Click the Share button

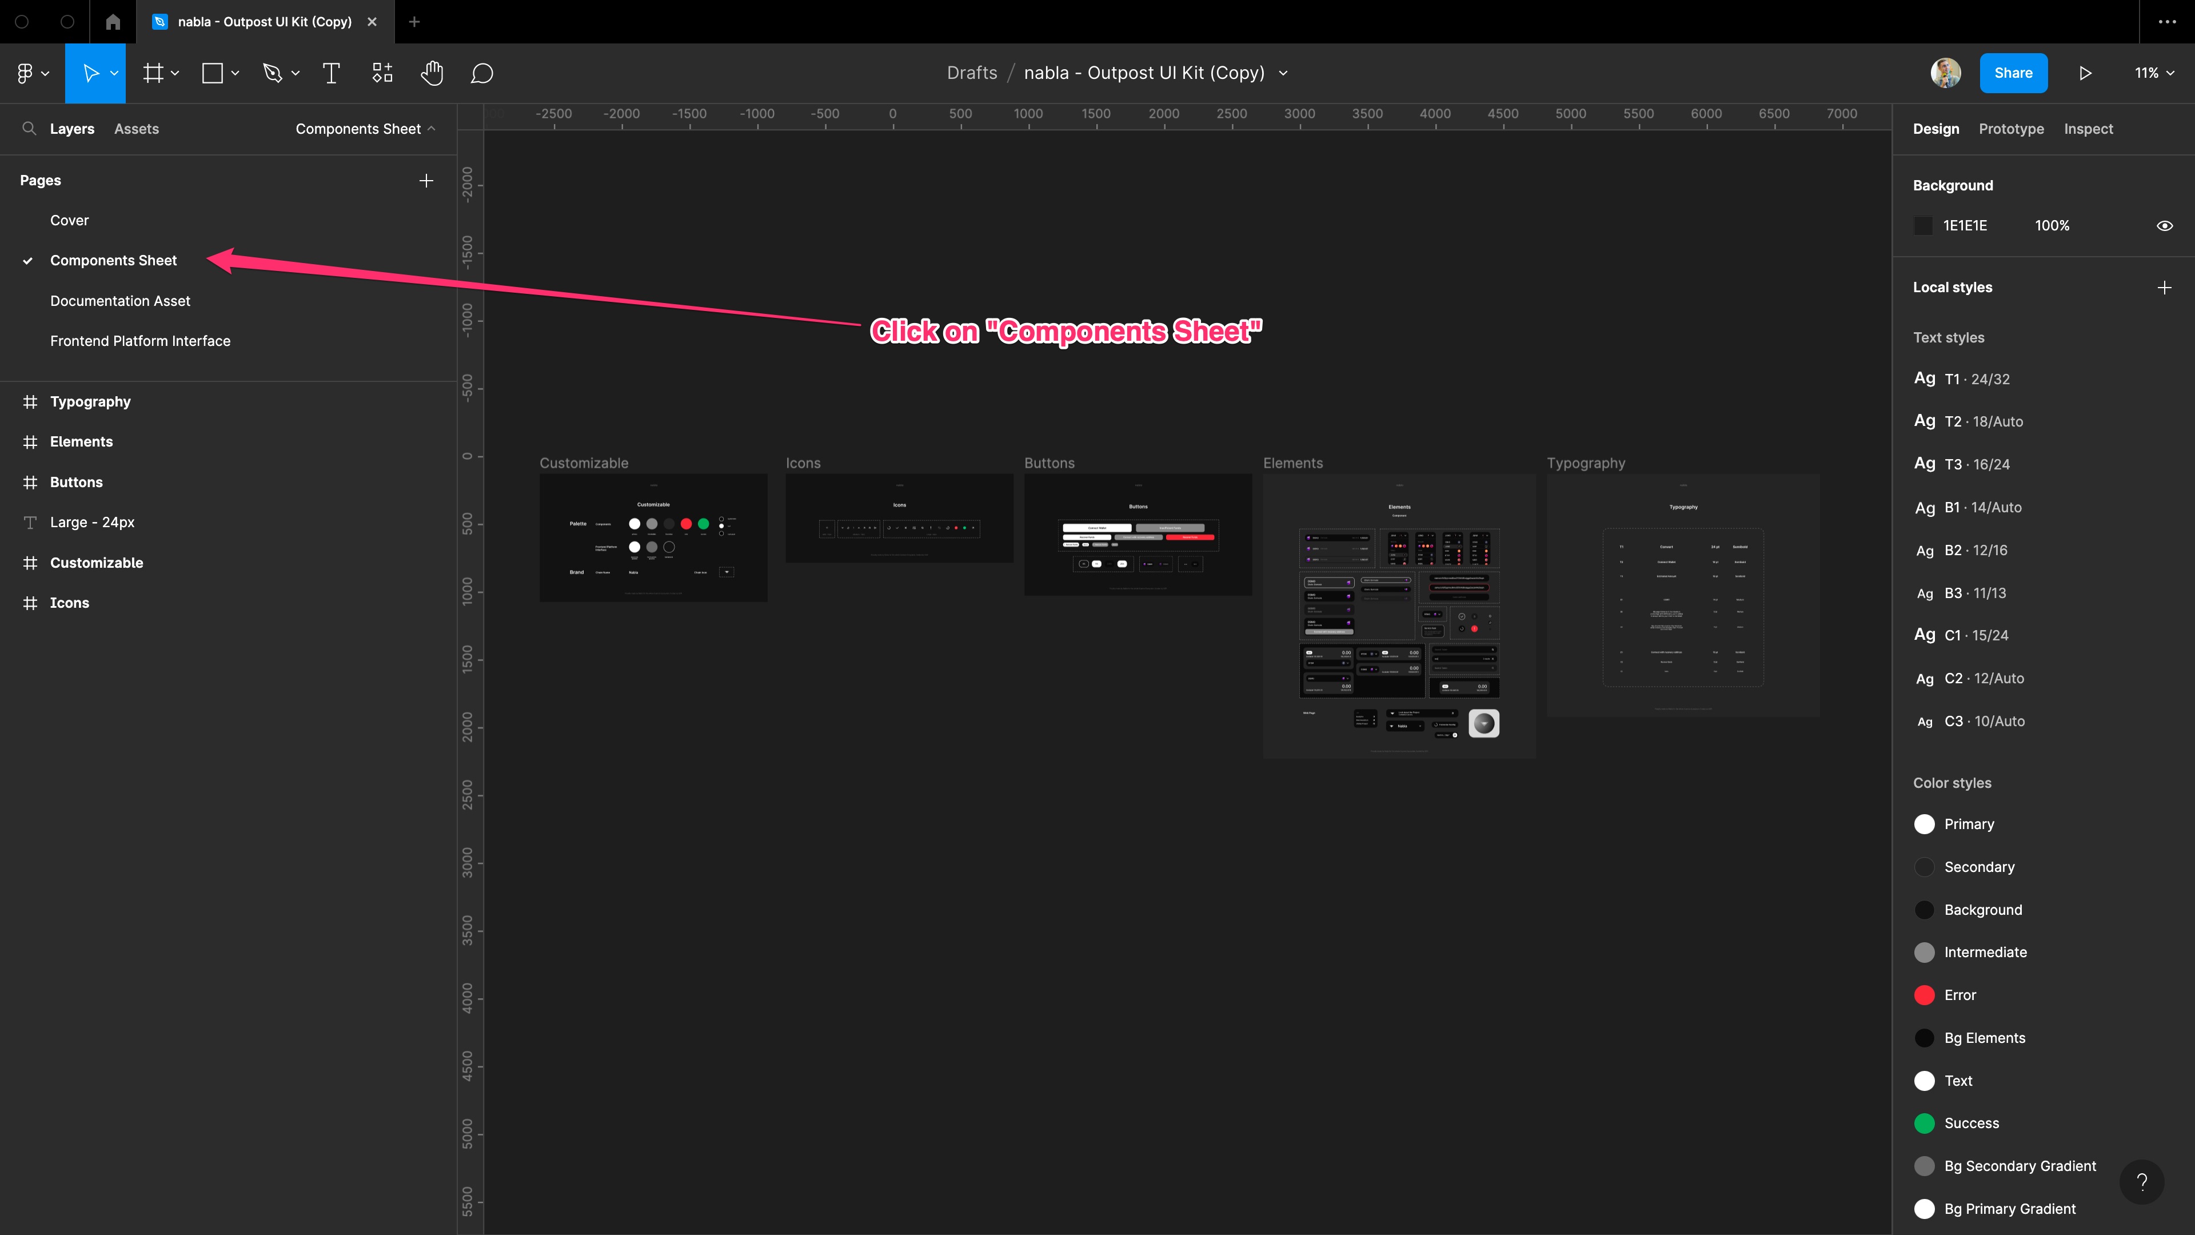click(2014, 73)
